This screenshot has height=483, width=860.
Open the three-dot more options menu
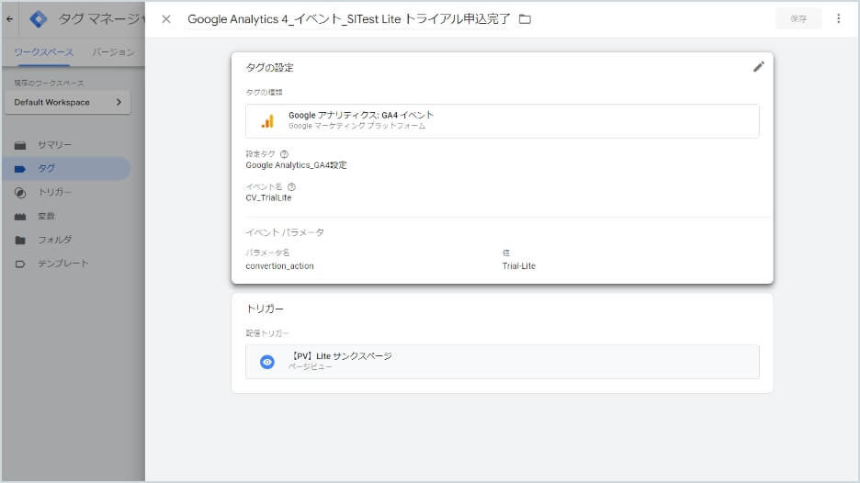[838, 19]
